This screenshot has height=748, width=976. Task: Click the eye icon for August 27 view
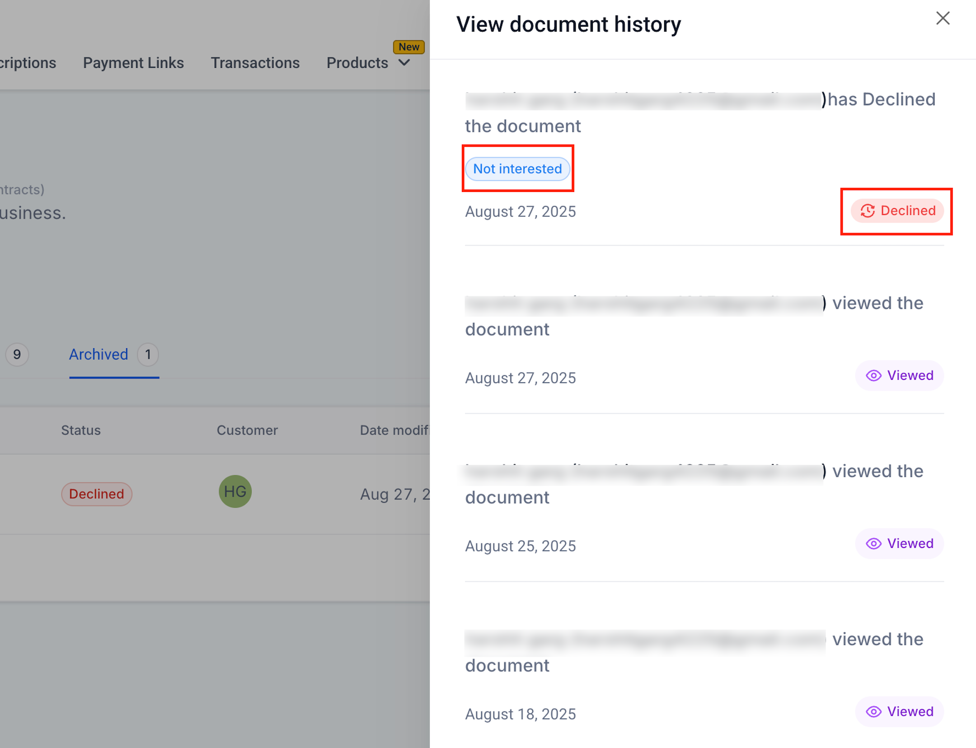(x=873, y=376)
